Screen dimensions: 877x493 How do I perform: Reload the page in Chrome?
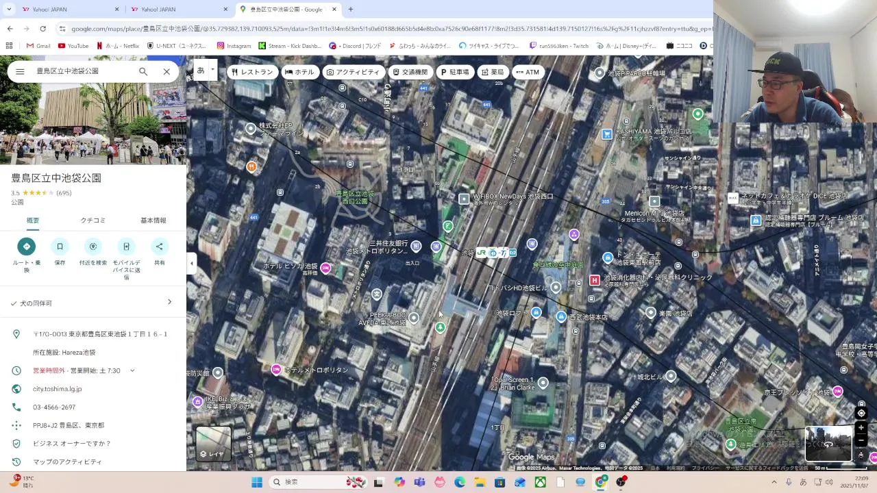pyautogui.click(x=42, y=29)
